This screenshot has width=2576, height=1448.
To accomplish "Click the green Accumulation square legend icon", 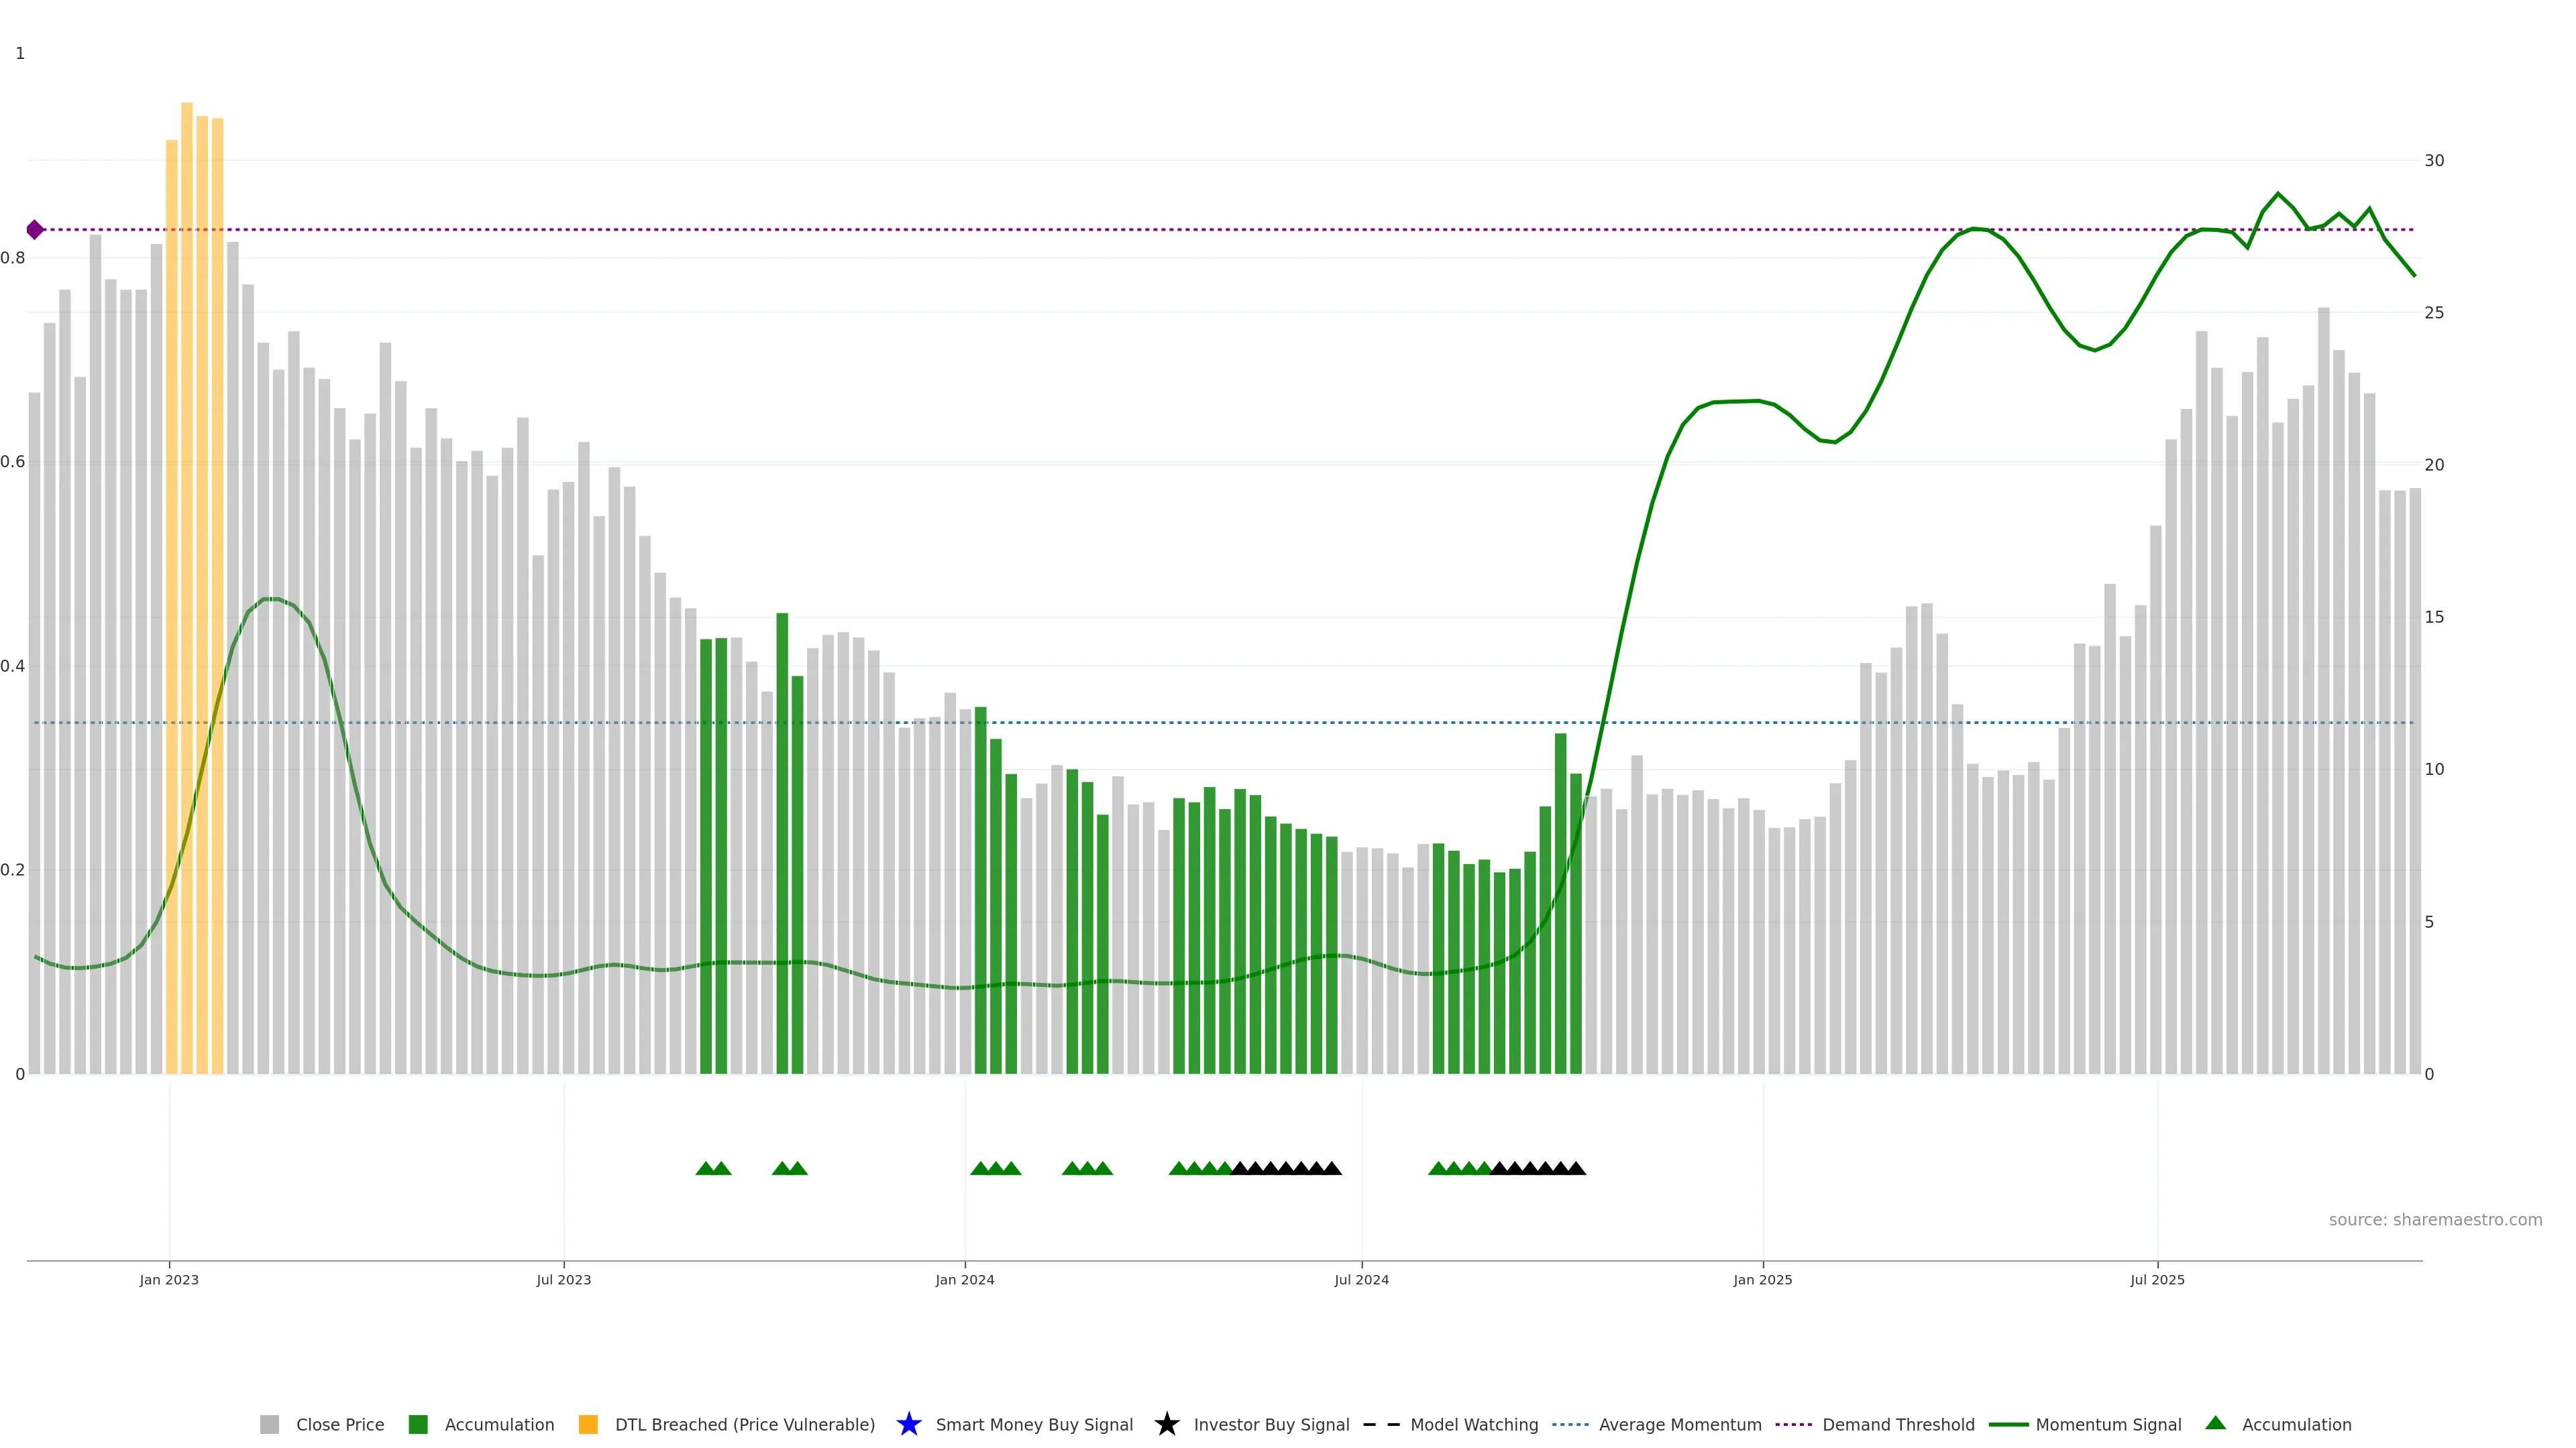I will (418, 1425).
